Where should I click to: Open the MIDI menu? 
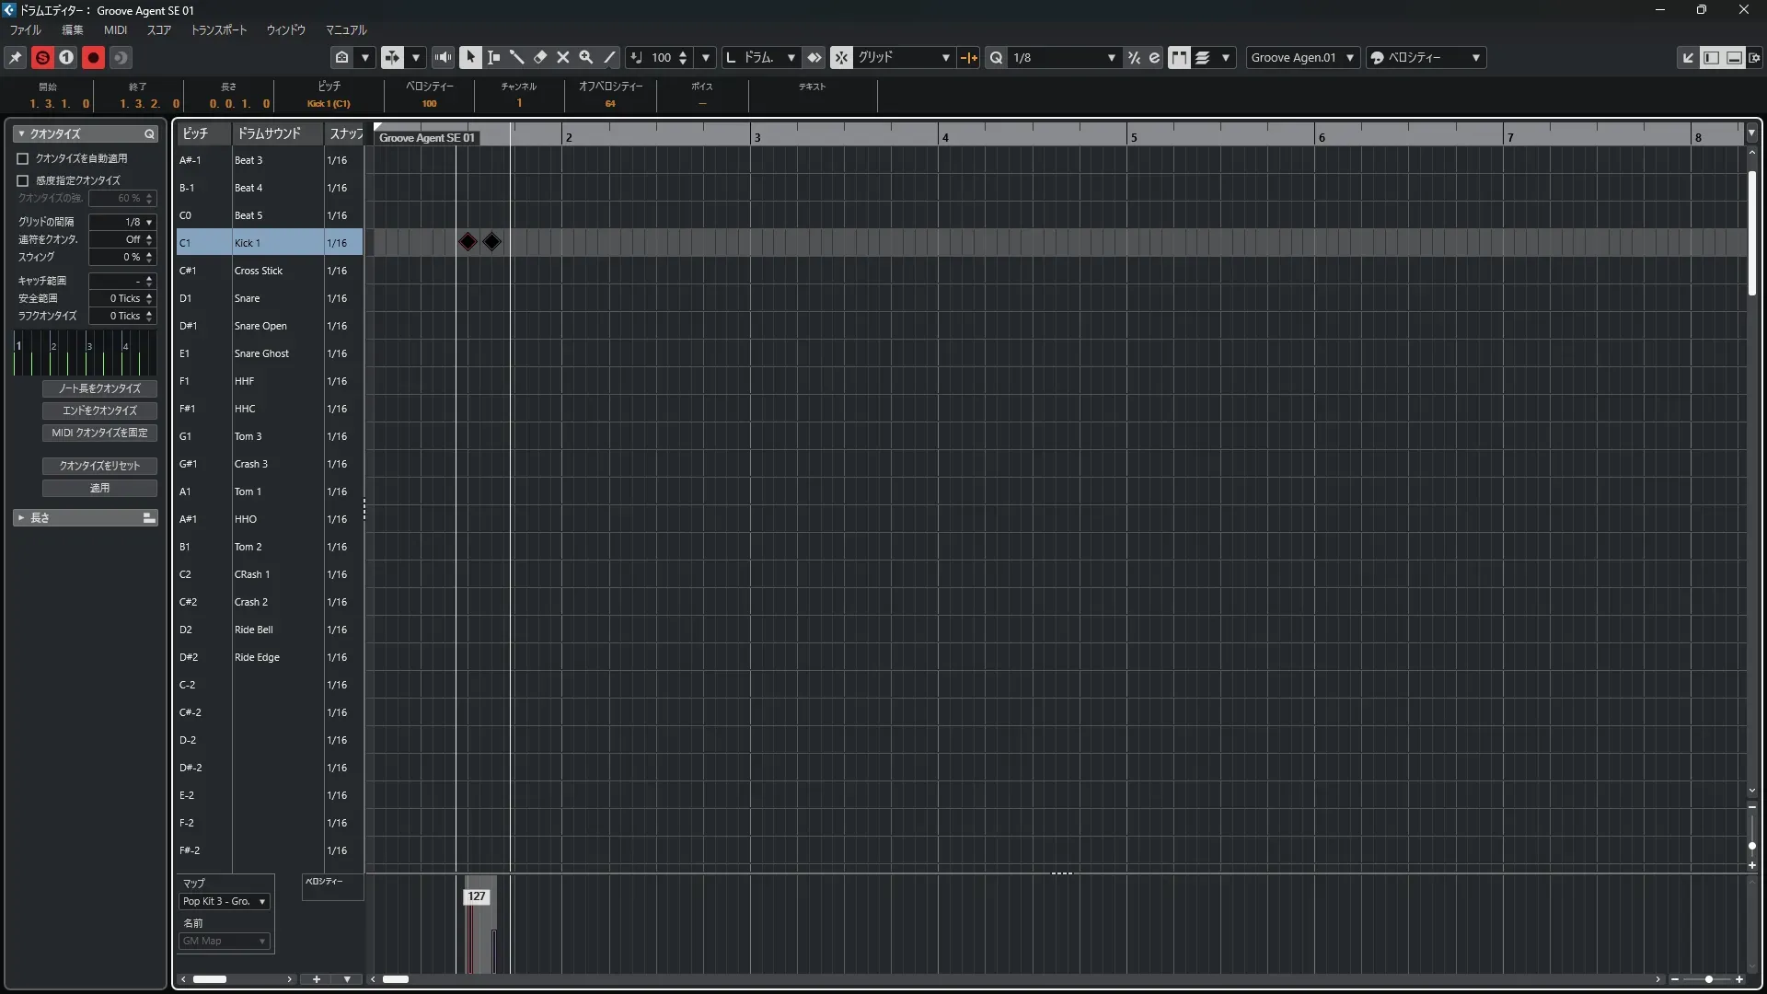pyautogui.click(x=115, y=29)
